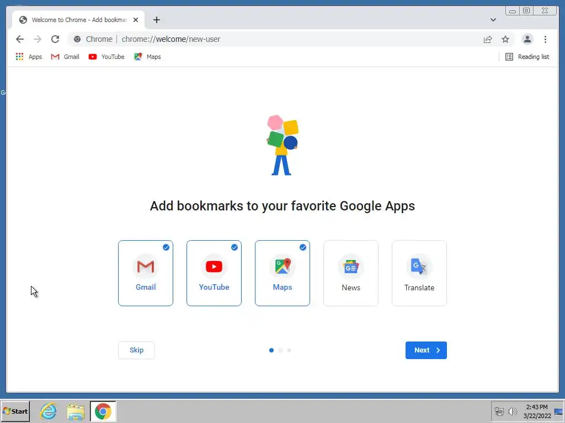
Task: Minimize the Chrome window
Action: tap(513, 10)
